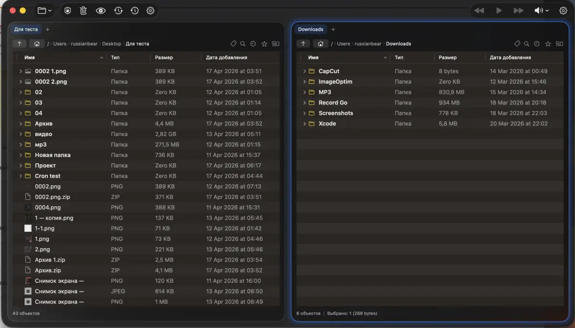Click the favorites star in left pane
This screenshot has height=328, width=575.
pos(264,44)
